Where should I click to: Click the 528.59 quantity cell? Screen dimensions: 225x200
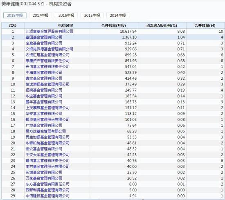(x=131, y=72)
